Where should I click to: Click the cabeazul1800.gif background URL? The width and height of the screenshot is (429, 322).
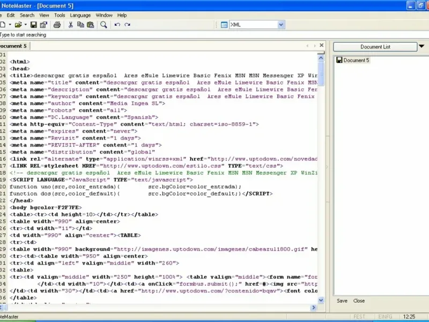point(211,249)
